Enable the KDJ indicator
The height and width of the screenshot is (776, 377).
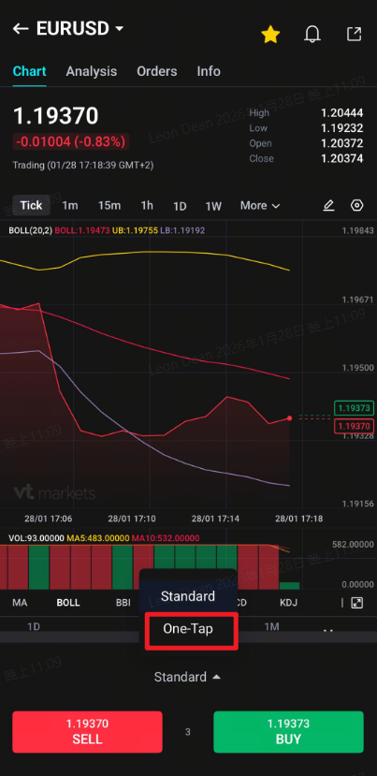coord(289,603)
